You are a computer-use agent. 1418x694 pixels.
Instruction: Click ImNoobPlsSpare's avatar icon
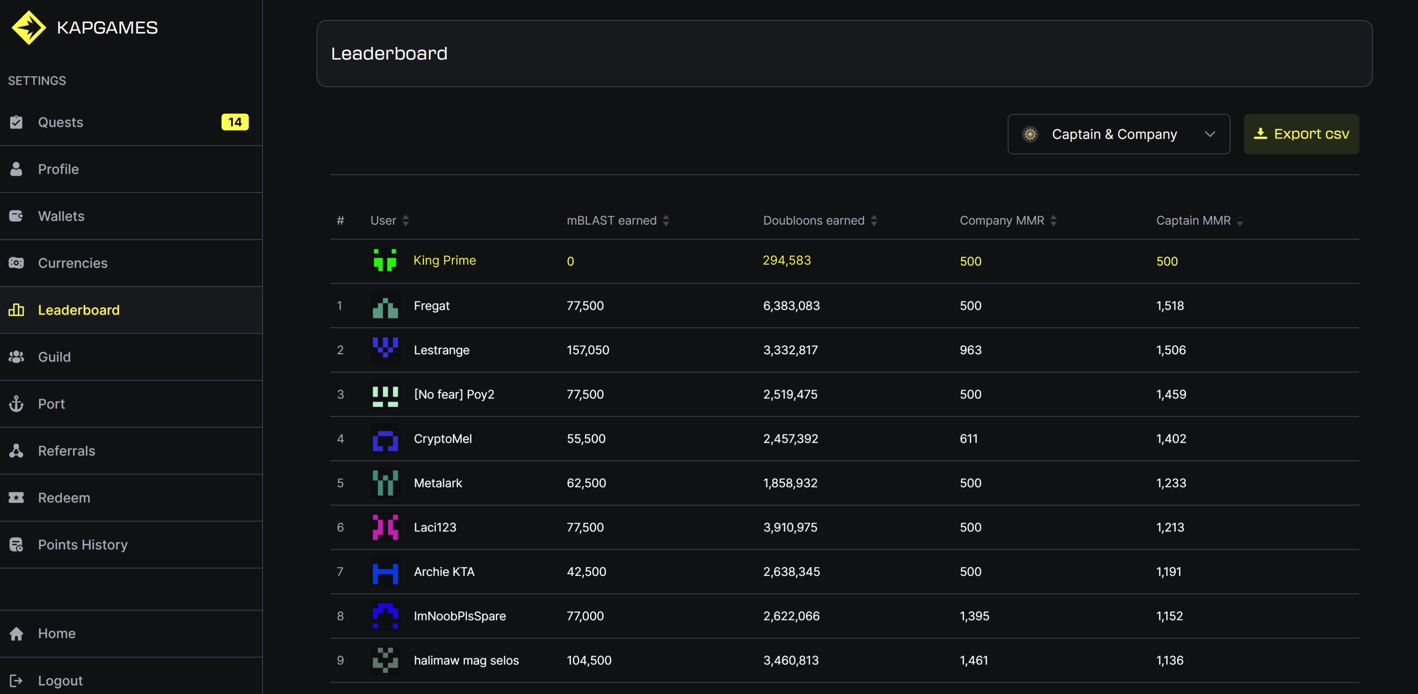click(x=385, y=616)
